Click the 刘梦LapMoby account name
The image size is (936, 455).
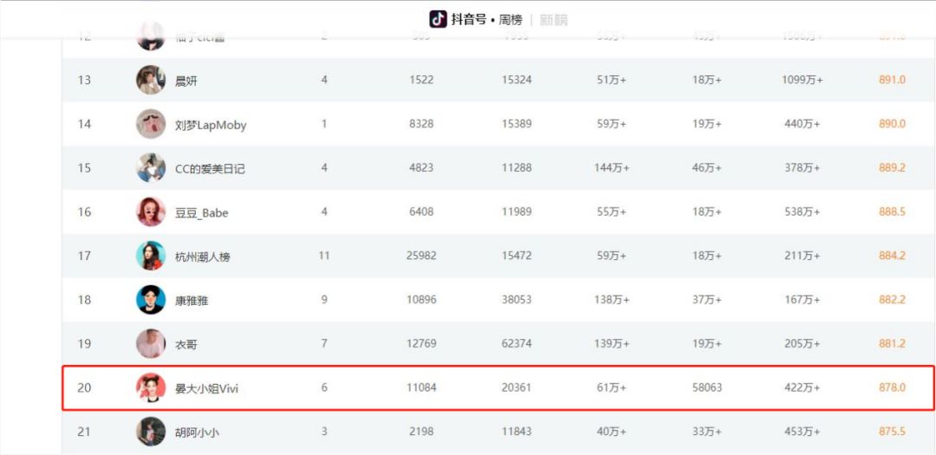211,125
